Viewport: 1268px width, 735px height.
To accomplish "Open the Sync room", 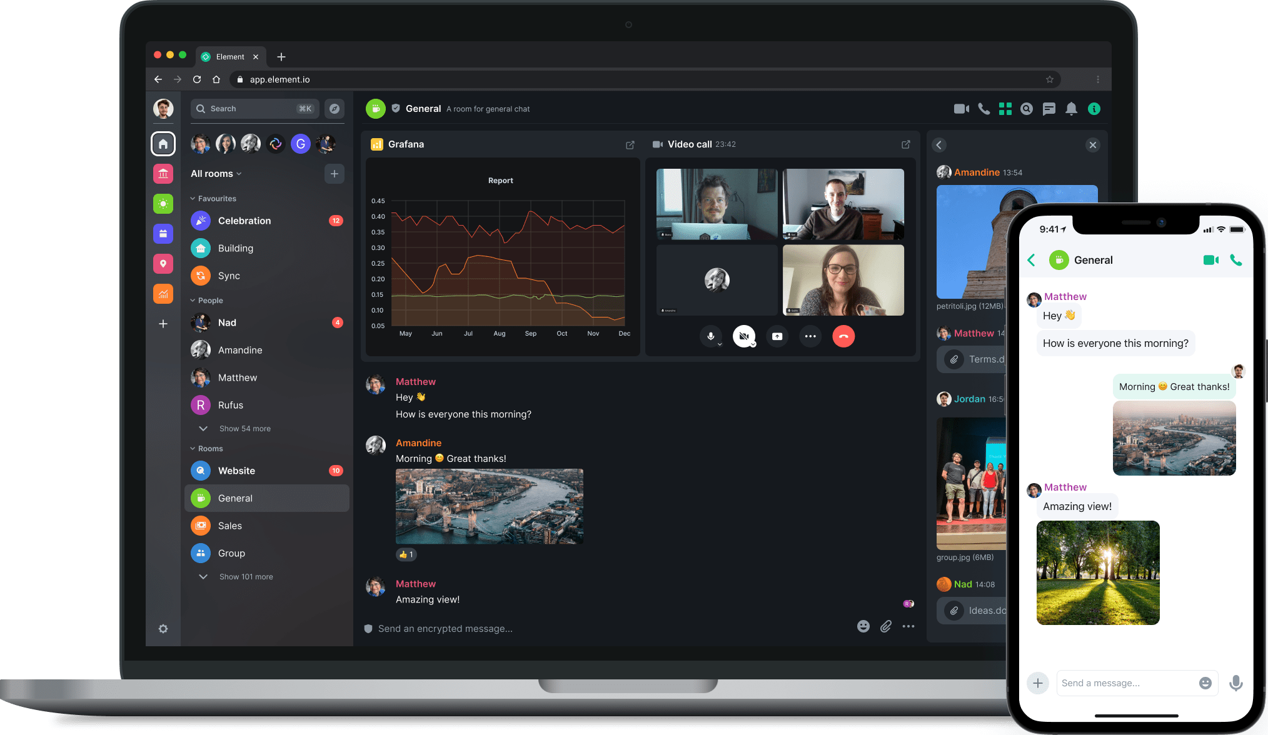I will coord(267,276).
